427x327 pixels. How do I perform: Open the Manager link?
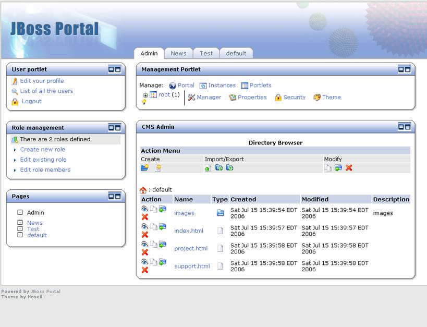[209, 98]
